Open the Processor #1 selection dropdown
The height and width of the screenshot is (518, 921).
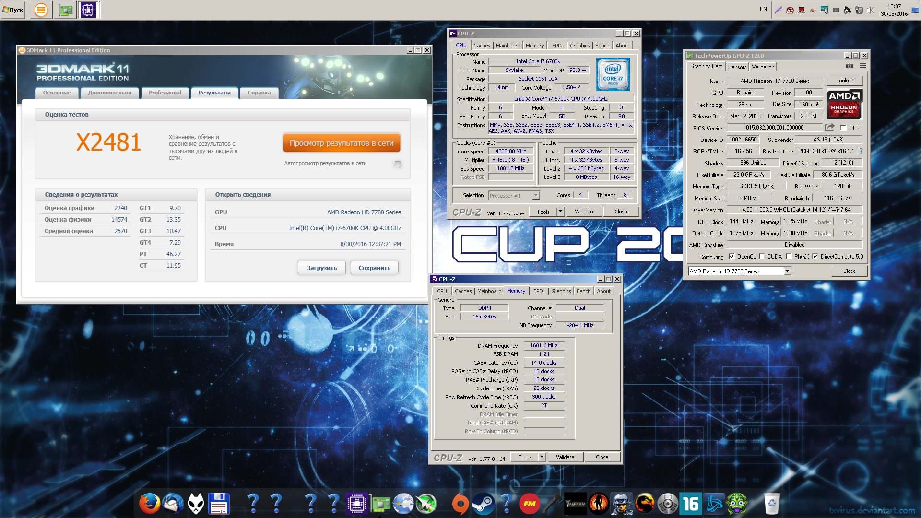point(514,195)
